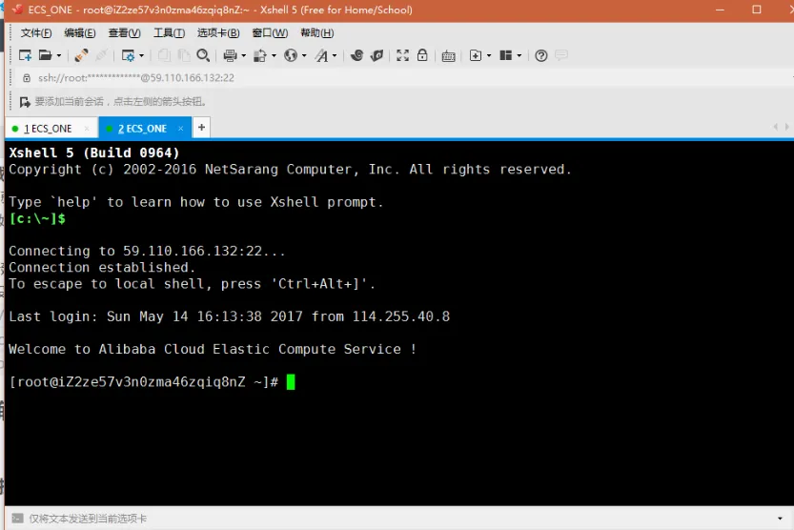Minimize the Xshell window
This screenshot has width=794, height=530.
(x=720, y=10)
